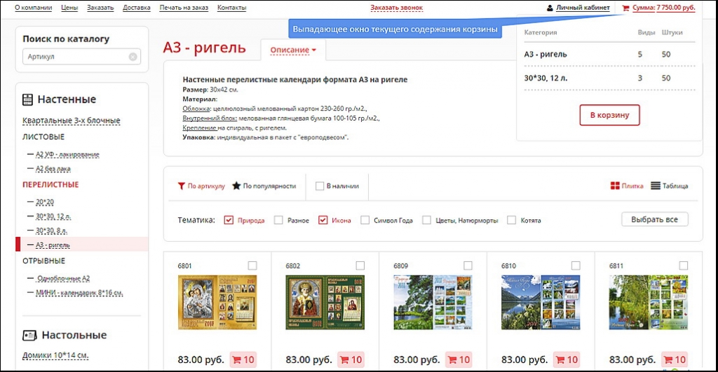Open Контакты menu item
718x372 pixels.
231,8
